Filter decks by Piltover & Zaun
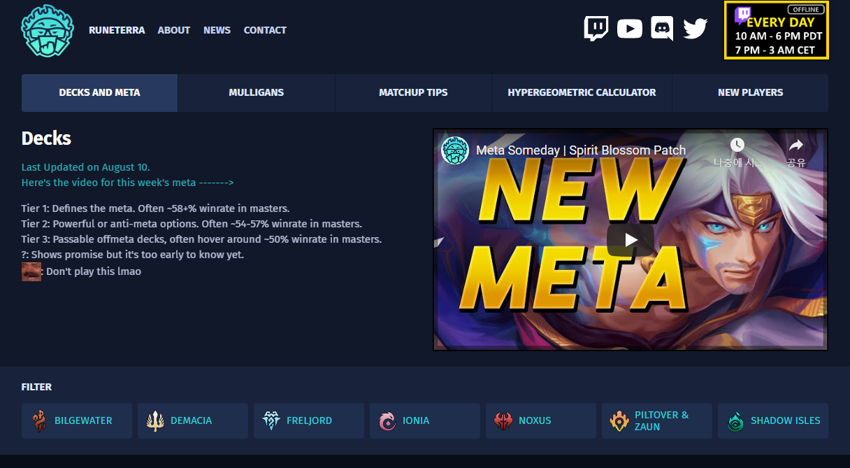The width and height of the screenshot is (850, 468). (x=657, y=420)
